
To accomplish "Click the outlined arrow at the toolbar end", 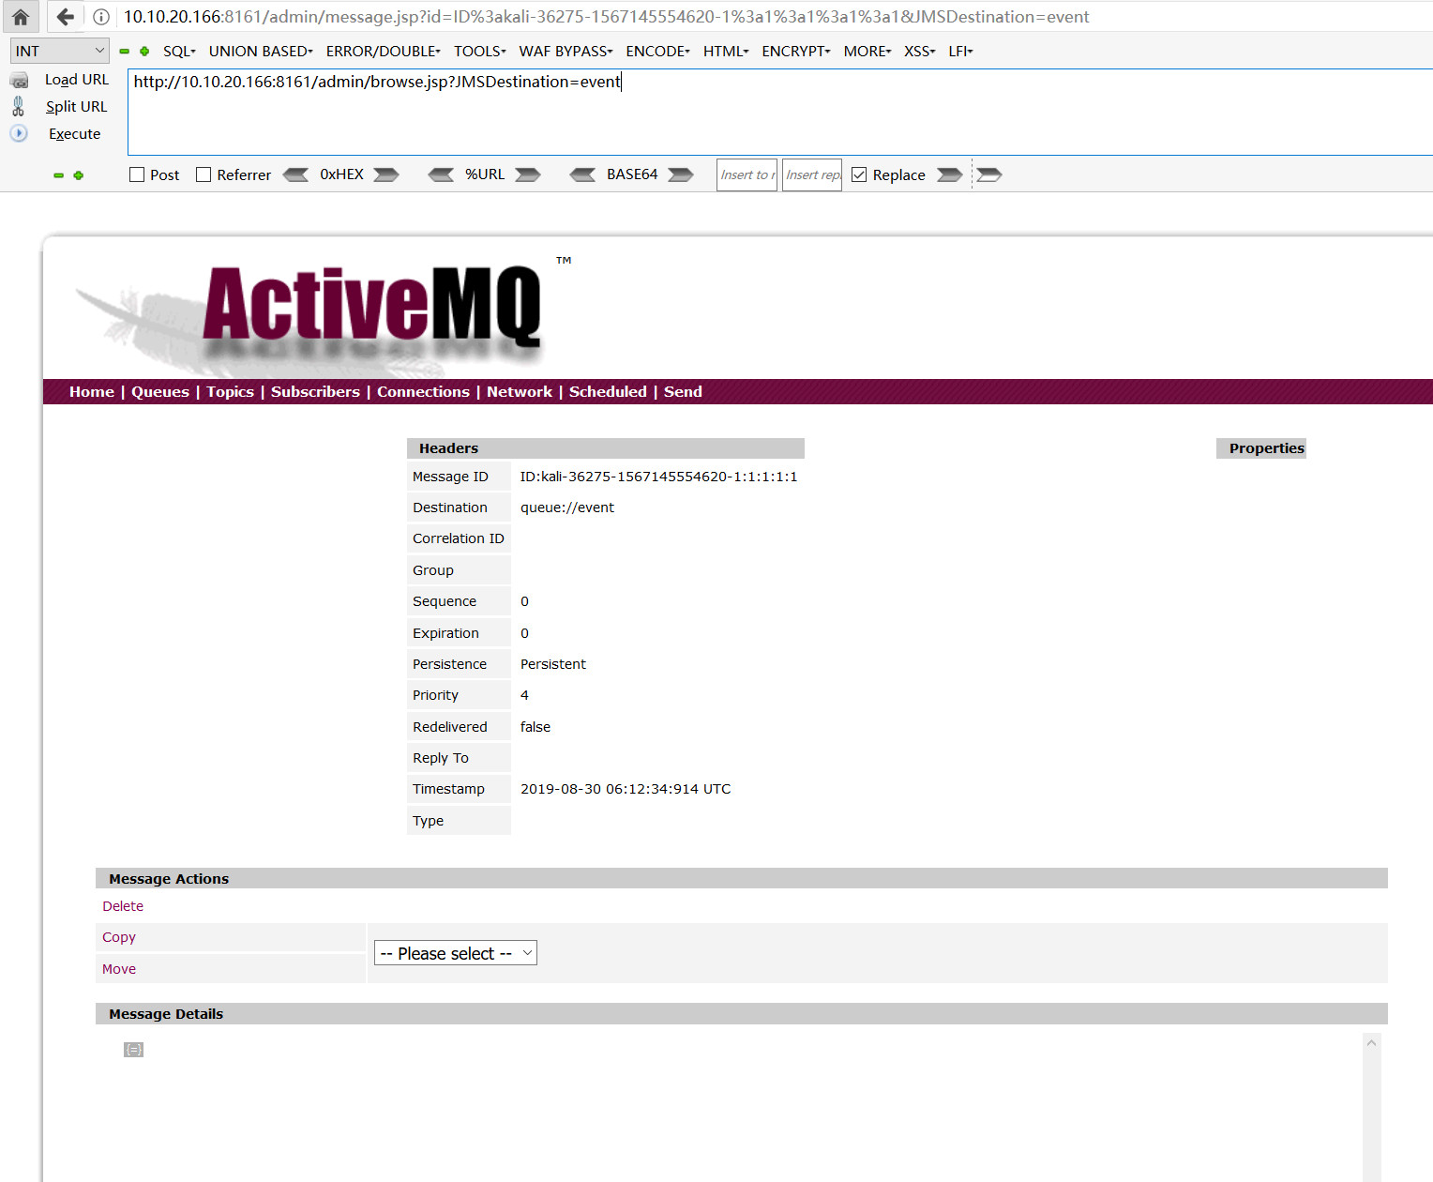I will [x=989, y=174].
